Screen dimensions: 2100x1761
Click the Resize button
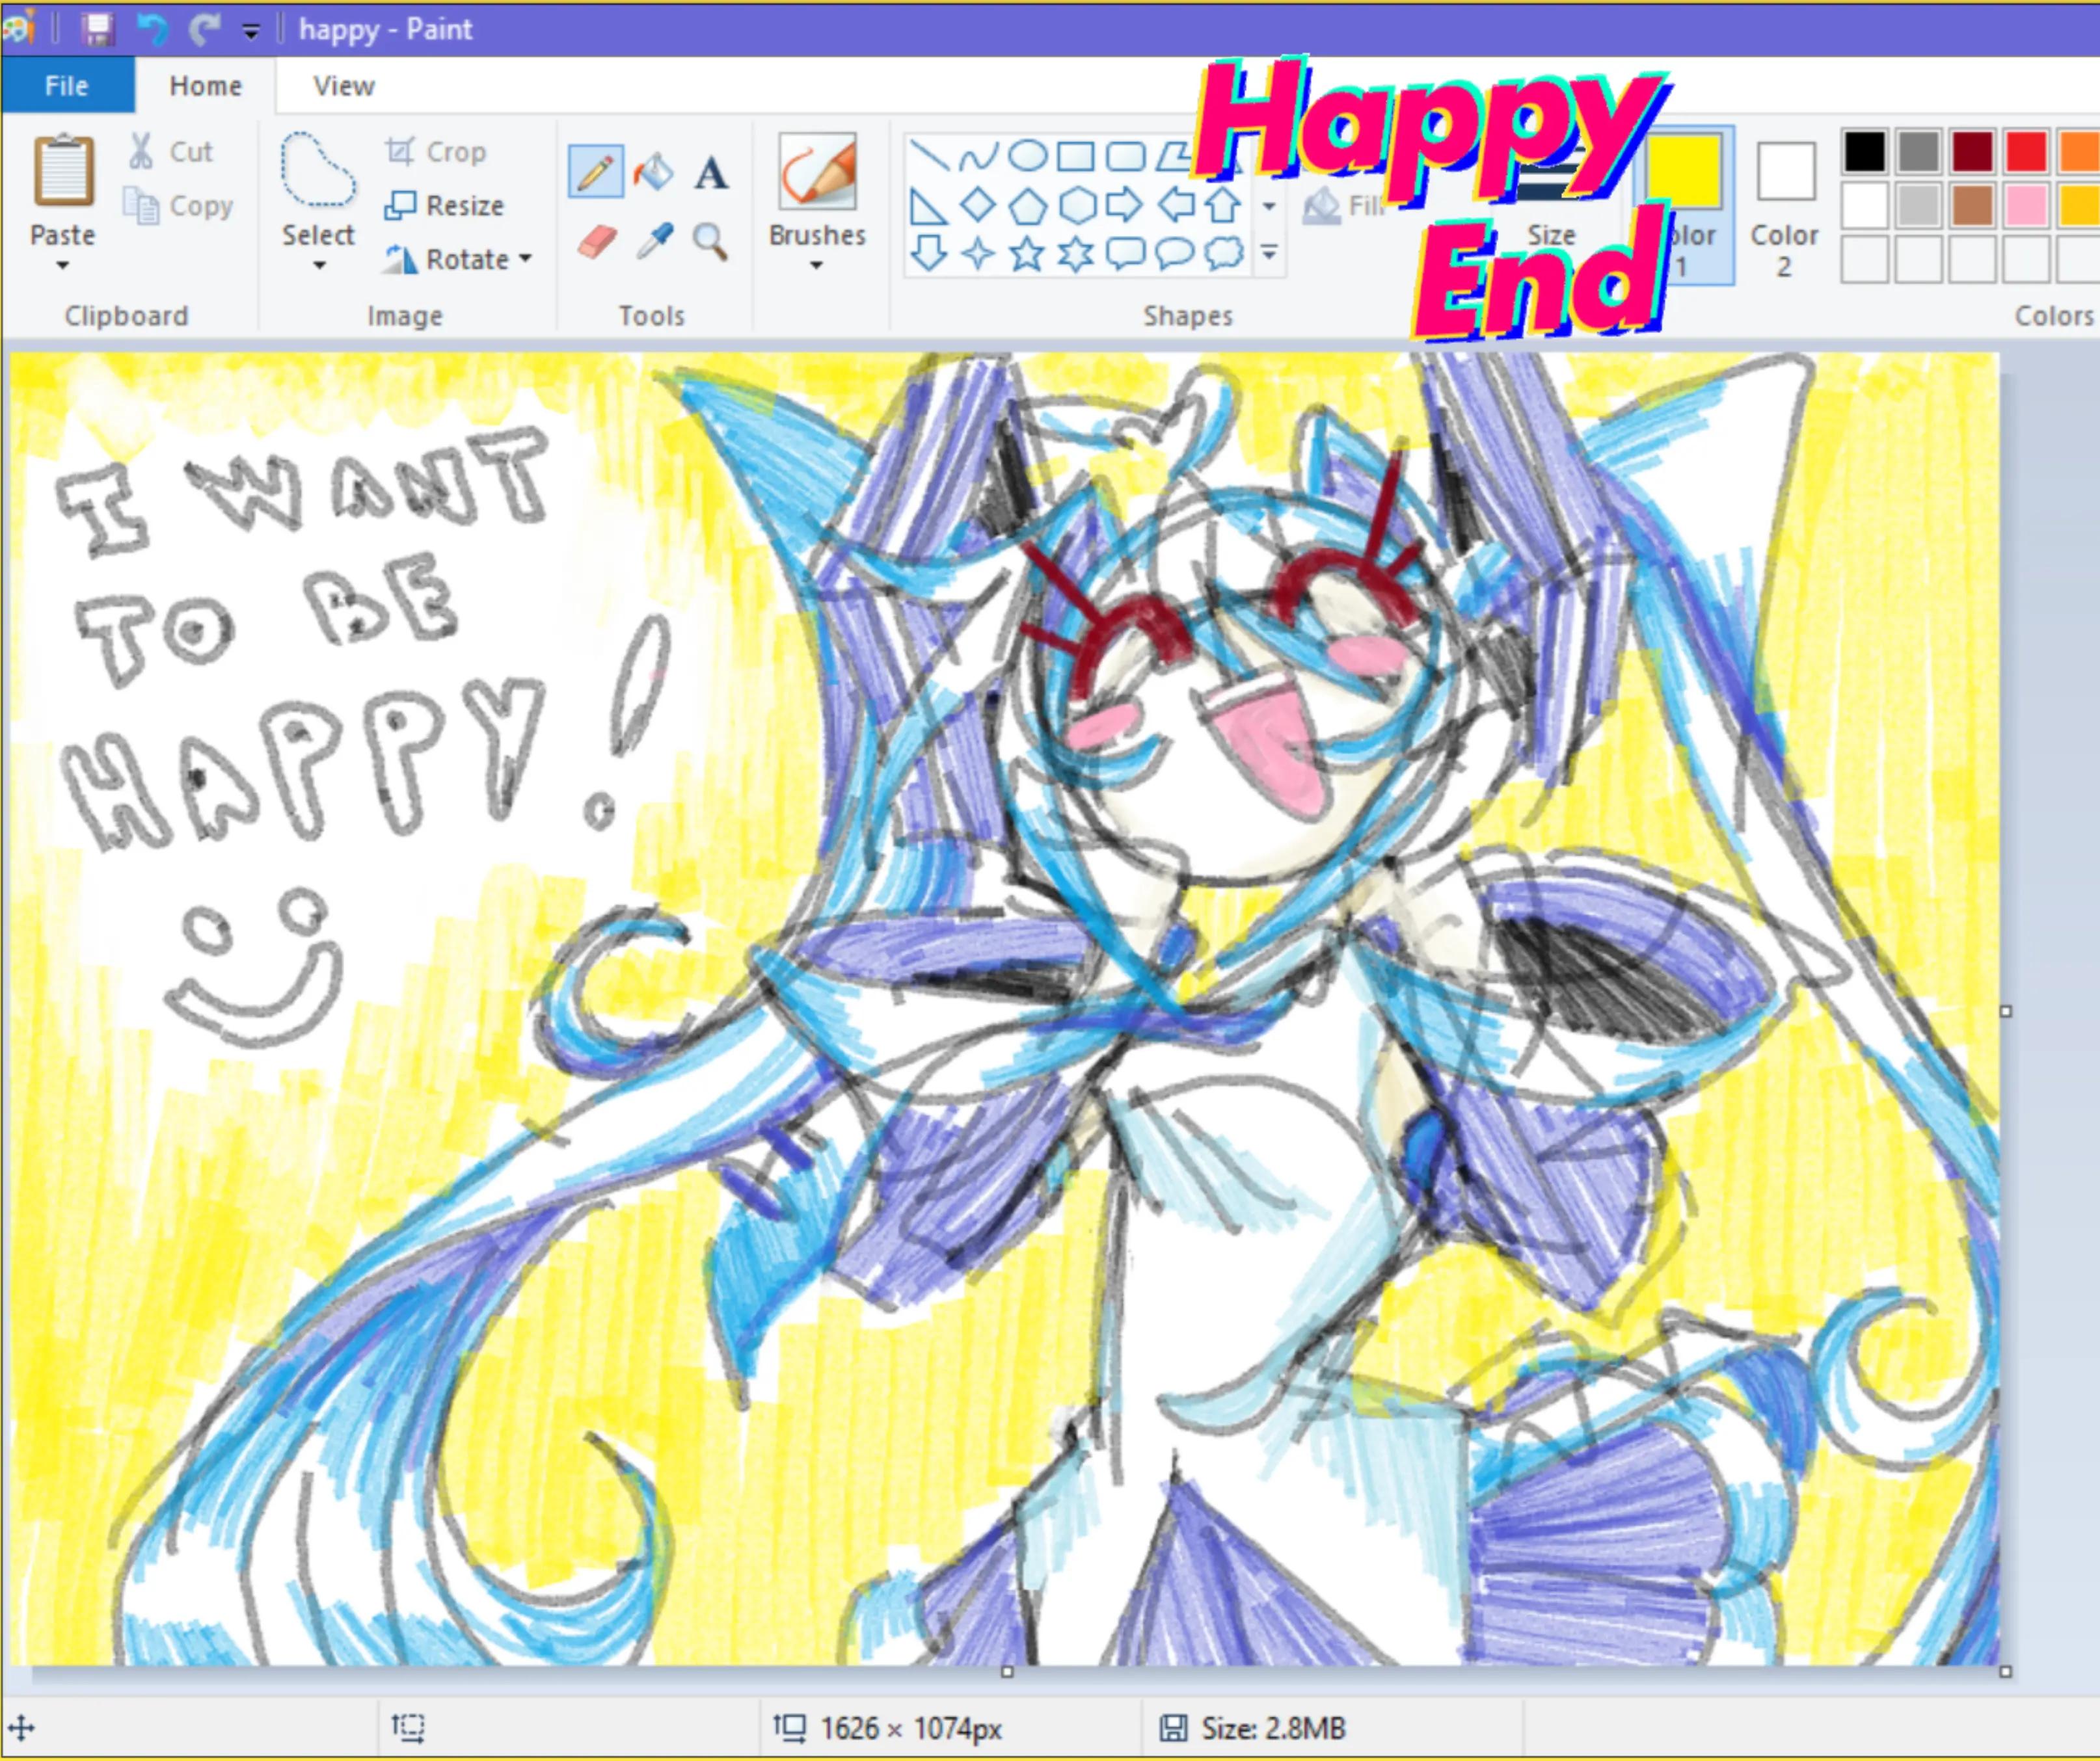[x=444, y=206]
